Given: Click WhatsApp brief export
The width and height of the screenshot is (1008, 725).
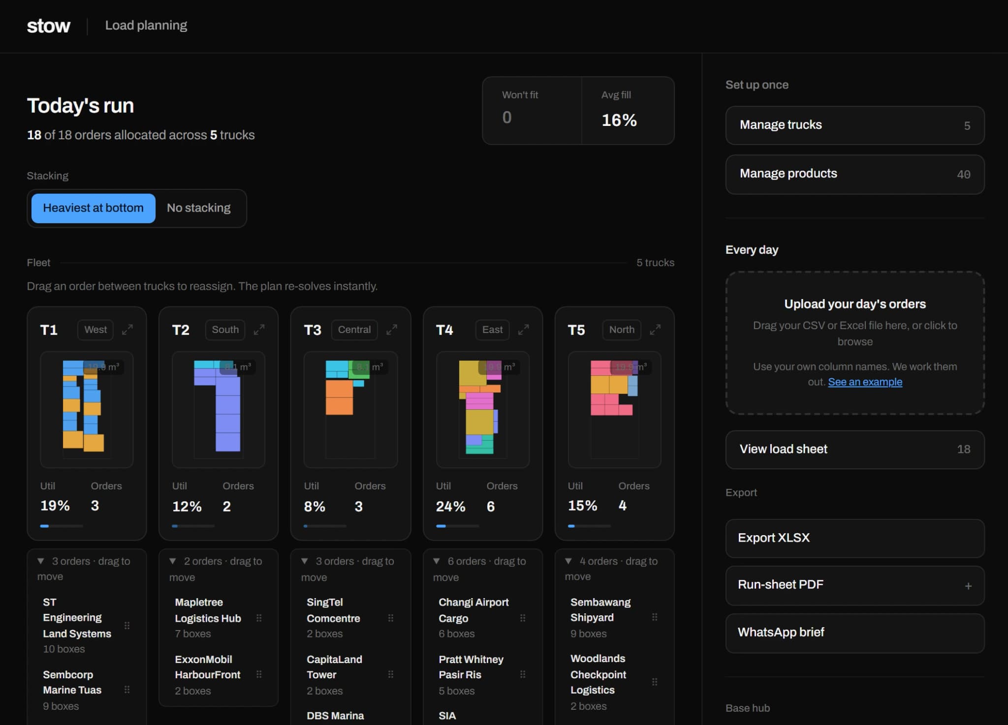Looking at the screenshot, I should (x=855, y=633).
